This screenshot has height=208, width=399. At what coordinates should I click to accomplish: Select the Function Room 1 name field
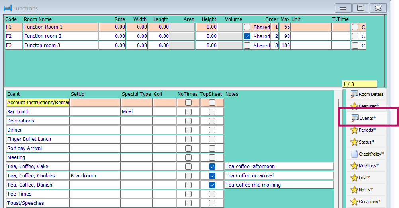61,27
